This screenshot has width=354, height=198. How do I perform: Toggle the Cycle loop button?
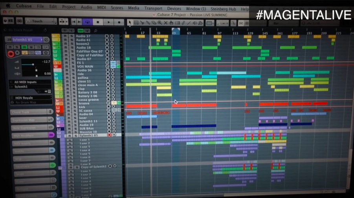[x=87, y=22]
